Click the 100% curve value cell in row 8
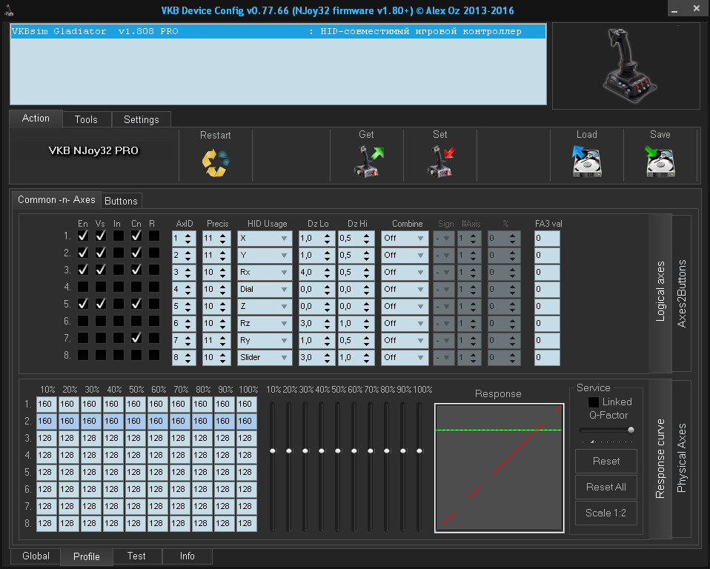This screenshot has height=569, width=710. coord(245,523)
